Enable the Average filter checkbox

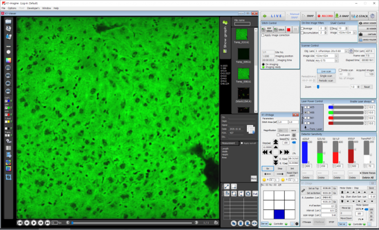click(302, 28)
